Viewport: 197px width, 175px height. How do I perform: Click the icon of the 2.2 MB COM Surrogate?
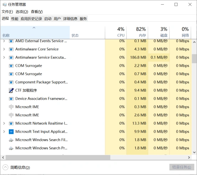(11, 66)
